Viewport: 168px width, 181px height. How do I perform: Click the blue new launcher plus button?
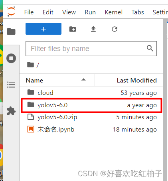tap(43, 29)
